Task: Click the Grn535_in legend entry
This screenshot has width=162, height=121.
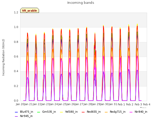Action: (x=47, y=112)
